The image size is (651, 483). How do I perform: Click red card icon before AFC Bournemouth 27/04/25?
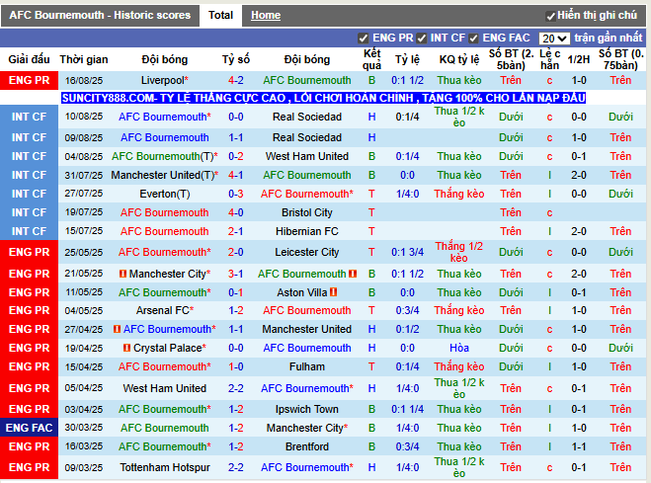pyautogui.click(x=118, y=329)
